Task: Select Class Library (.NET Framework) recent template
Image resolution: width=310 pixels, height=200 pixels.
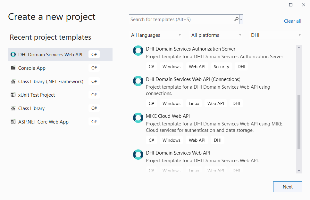Action: [x=60, y=81]
